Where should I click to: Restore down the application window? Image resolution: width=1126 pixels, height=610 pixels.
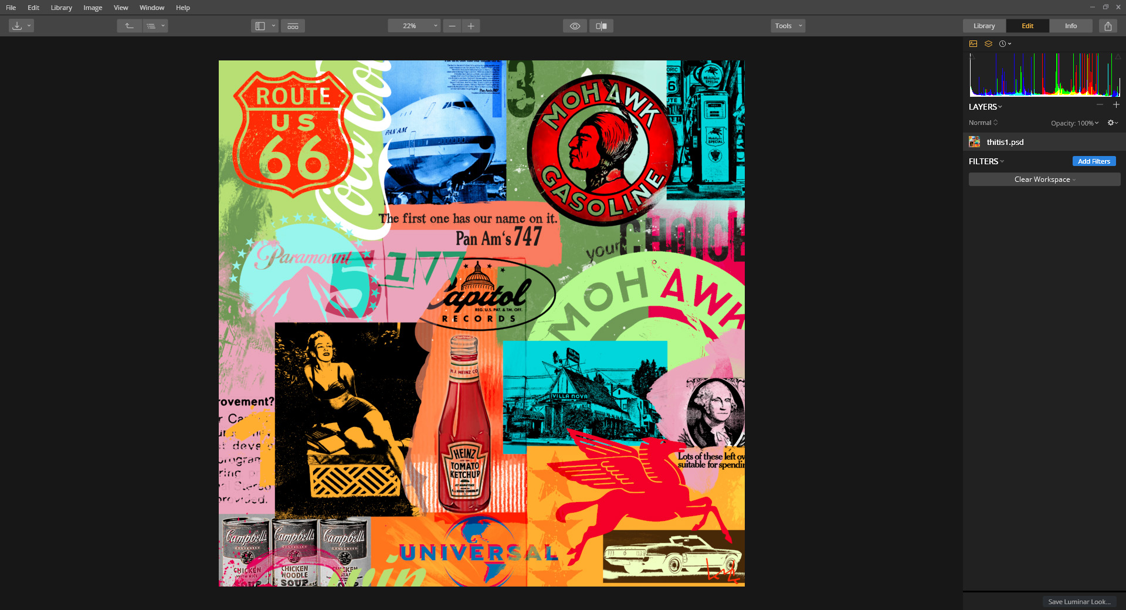tap(1105, 7)
